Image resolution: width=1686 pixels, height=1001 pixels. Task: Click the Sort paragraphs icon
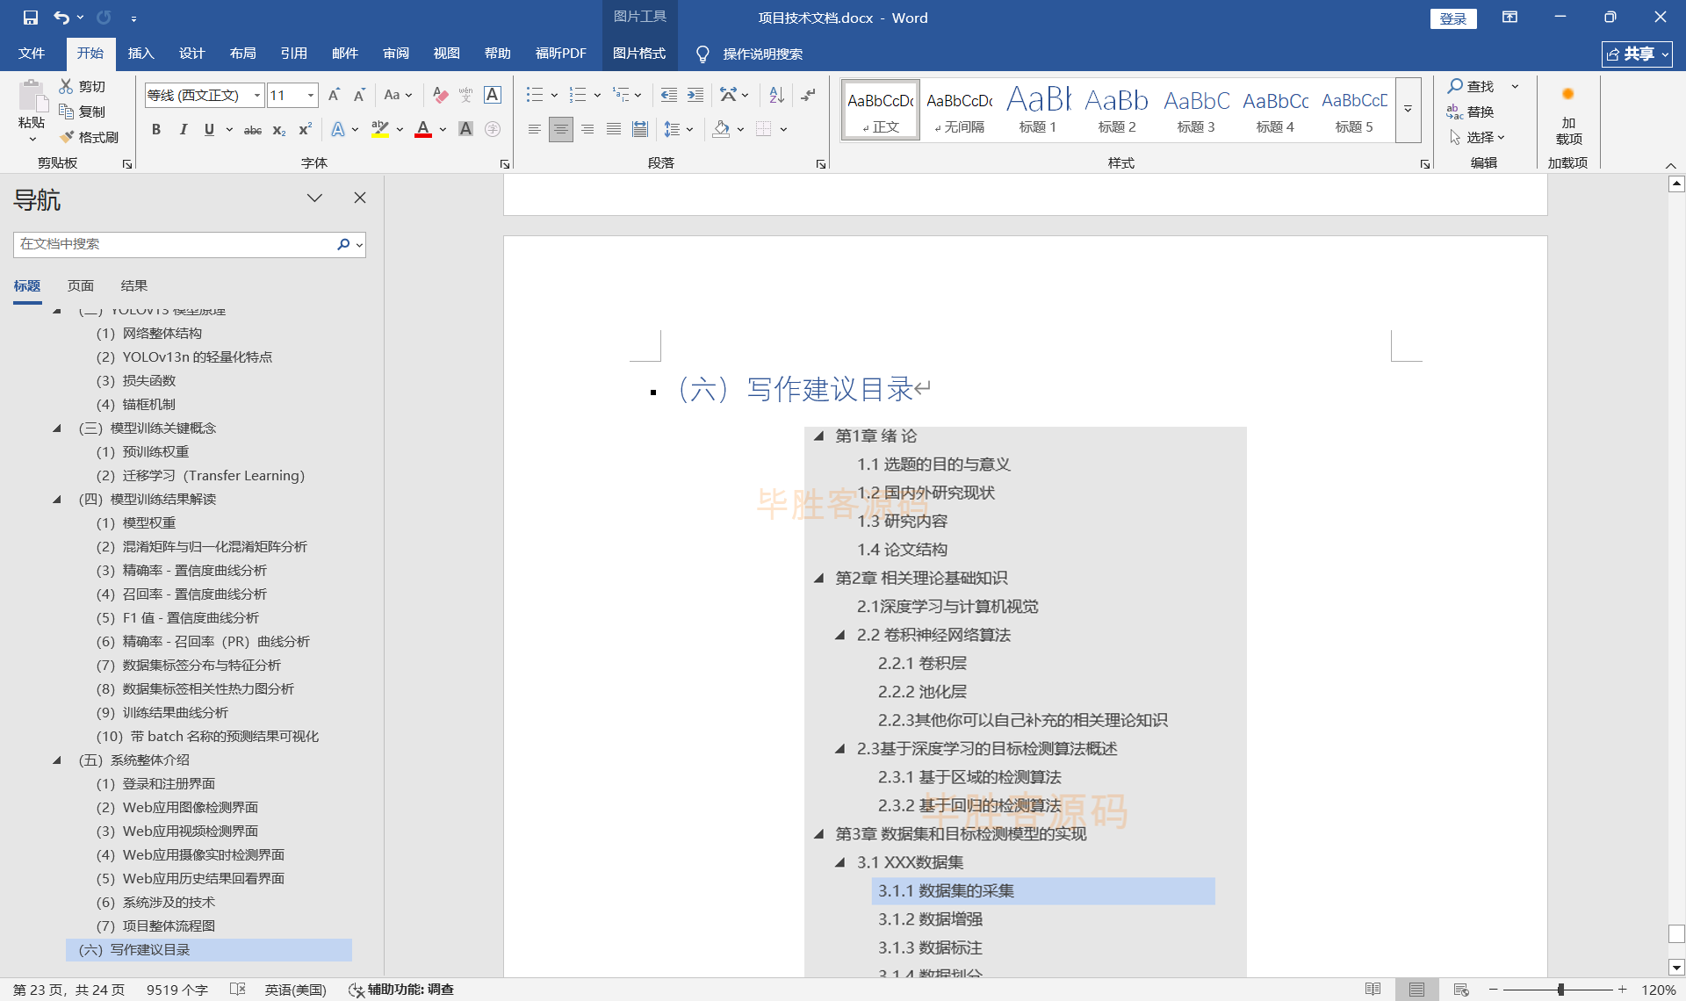click(x=776, y=95)
